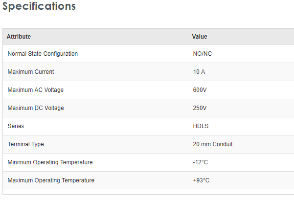The width and height of the screenshot is (294, 200).
Task: Select the Maximum DC Voltage label
Action: (36, 108)
